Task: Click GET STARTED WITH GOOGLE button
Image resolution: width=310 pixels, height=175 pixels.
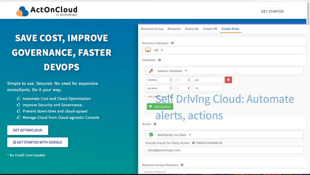Action: point(37,142)
